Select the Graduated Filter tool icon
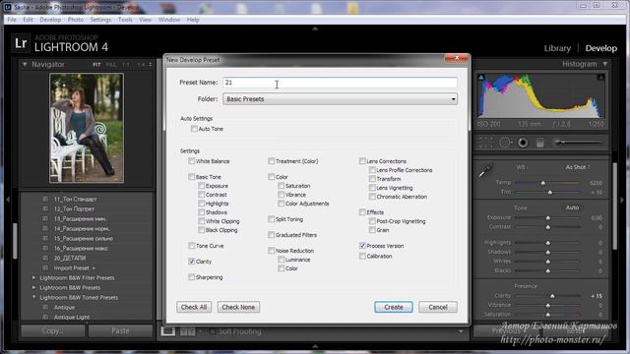The width and height of the screenshot is (630, 354). click(x=540, y=143)
